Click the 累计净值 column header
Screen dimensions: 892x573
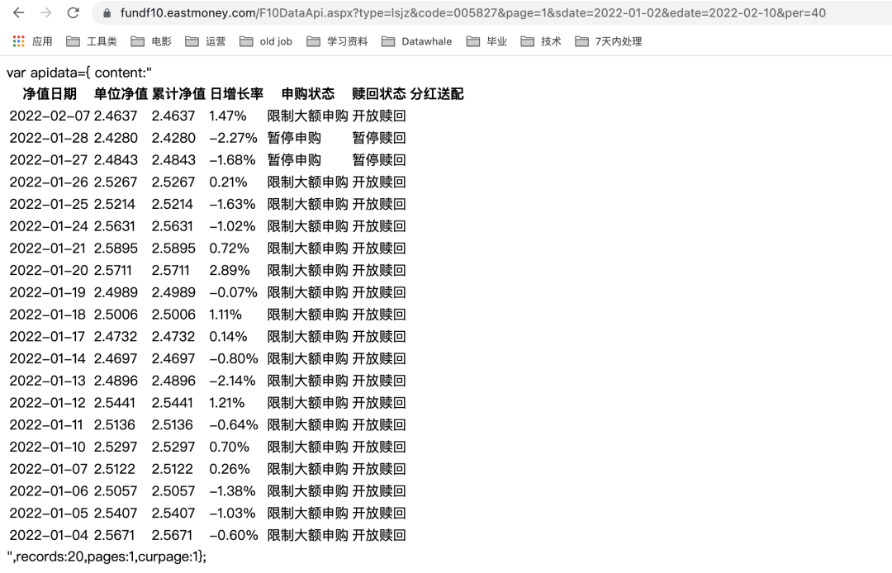[x=178, y=94]
